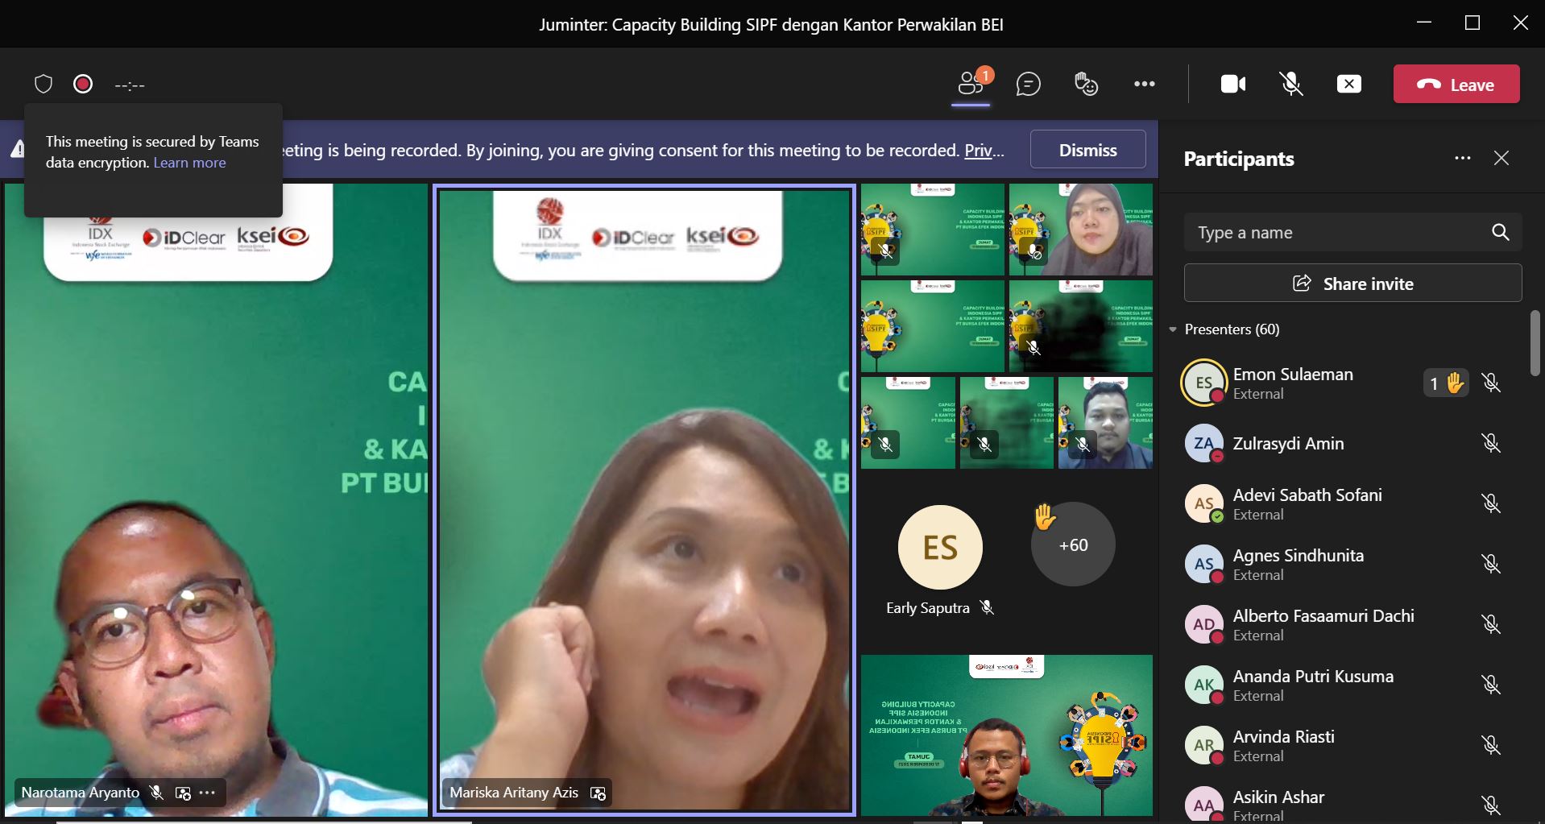Screen dimensions: 1545x824
Task: Click the Learn more encryption link
Action: 189,163
